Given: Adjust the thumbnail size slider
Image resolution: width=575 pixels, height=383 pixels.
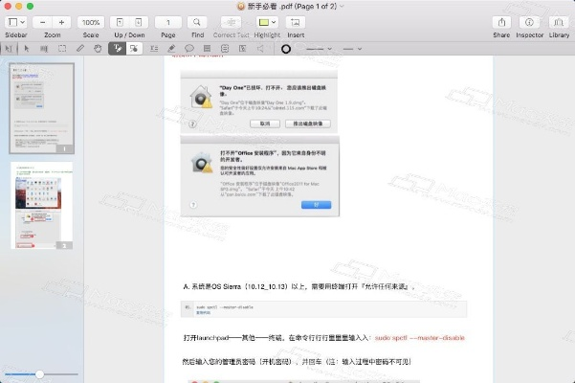Looking at the screenshot, I should [x=39, y=374].
